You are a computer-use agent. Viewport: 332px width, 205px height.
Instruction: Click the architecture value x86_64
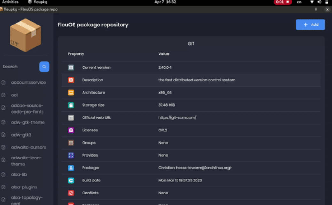pos(165,93)
